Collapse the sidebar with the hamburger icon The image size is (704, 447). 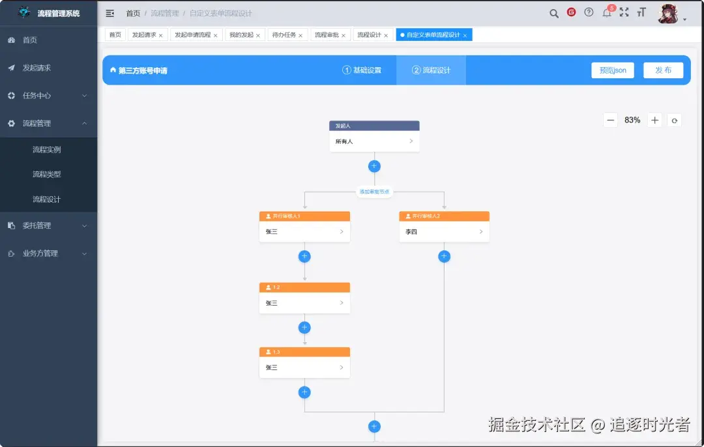pos(110,14)
